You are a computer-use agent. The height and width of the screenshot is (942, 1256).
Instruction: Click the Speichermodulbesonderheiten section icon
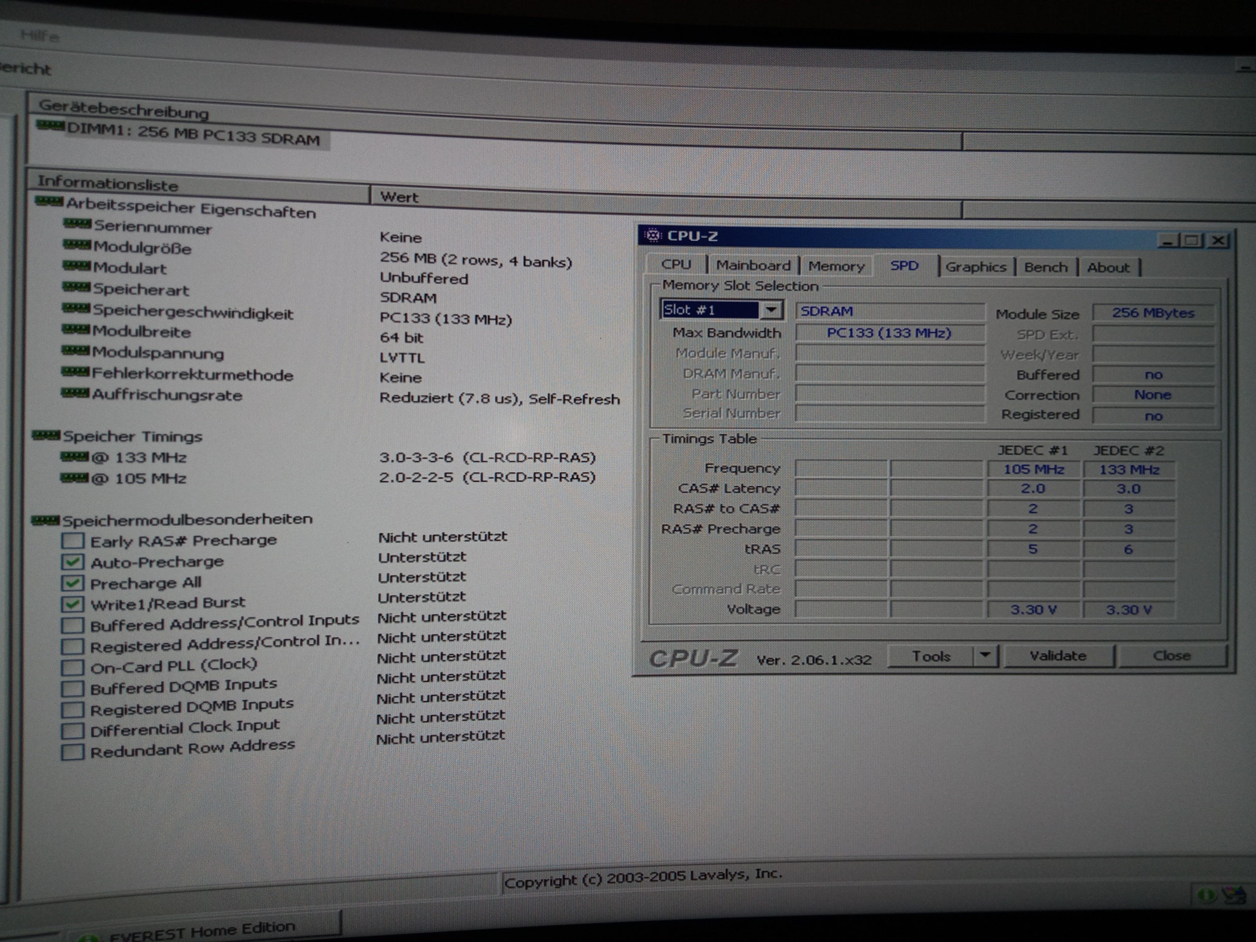45,520
